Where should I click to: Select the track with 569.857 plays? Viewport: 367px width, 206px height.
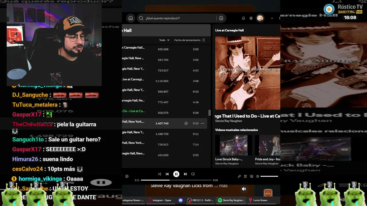point(165,92)
